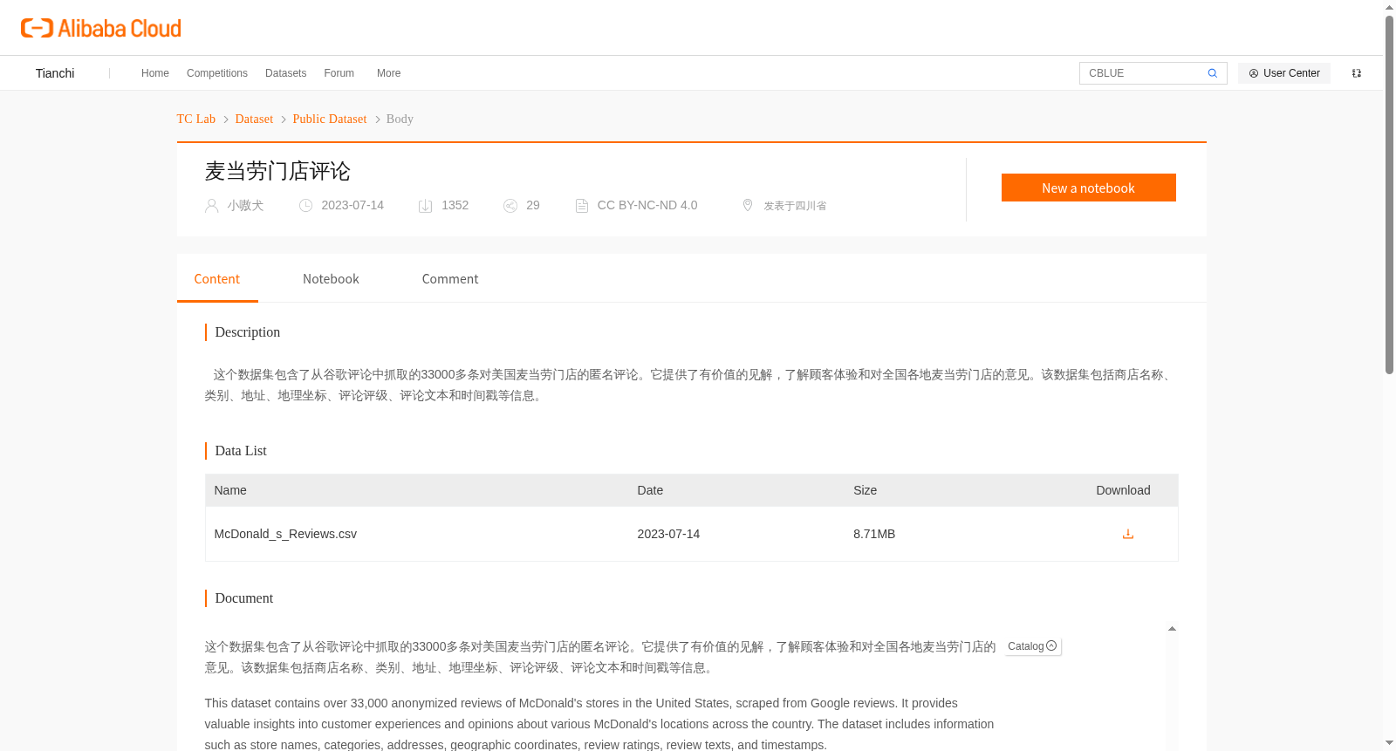Screen dimensions: 1396x751
Task: Open the More navigation menu
Action: [389, 73]
